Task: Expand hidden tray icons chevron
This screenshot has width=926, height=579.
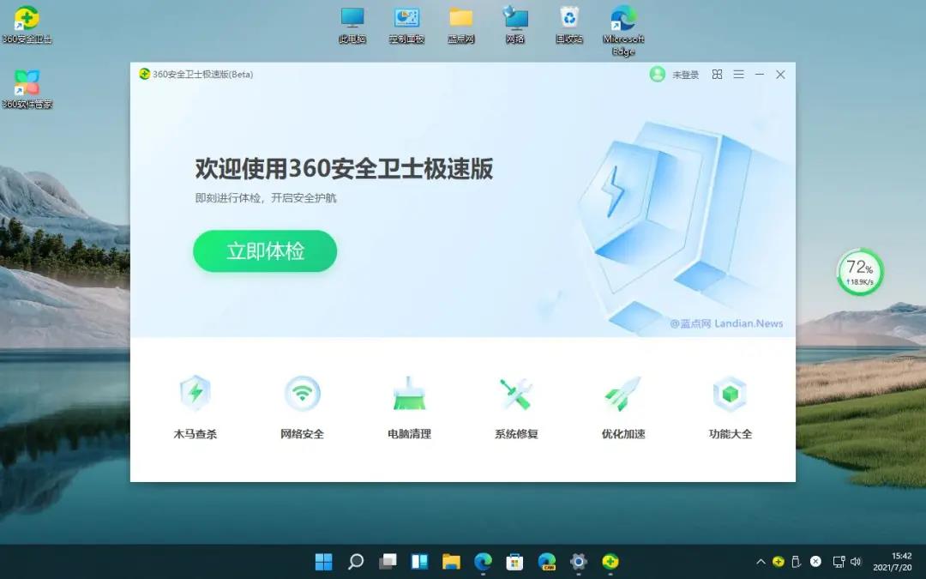Action: 761,562
